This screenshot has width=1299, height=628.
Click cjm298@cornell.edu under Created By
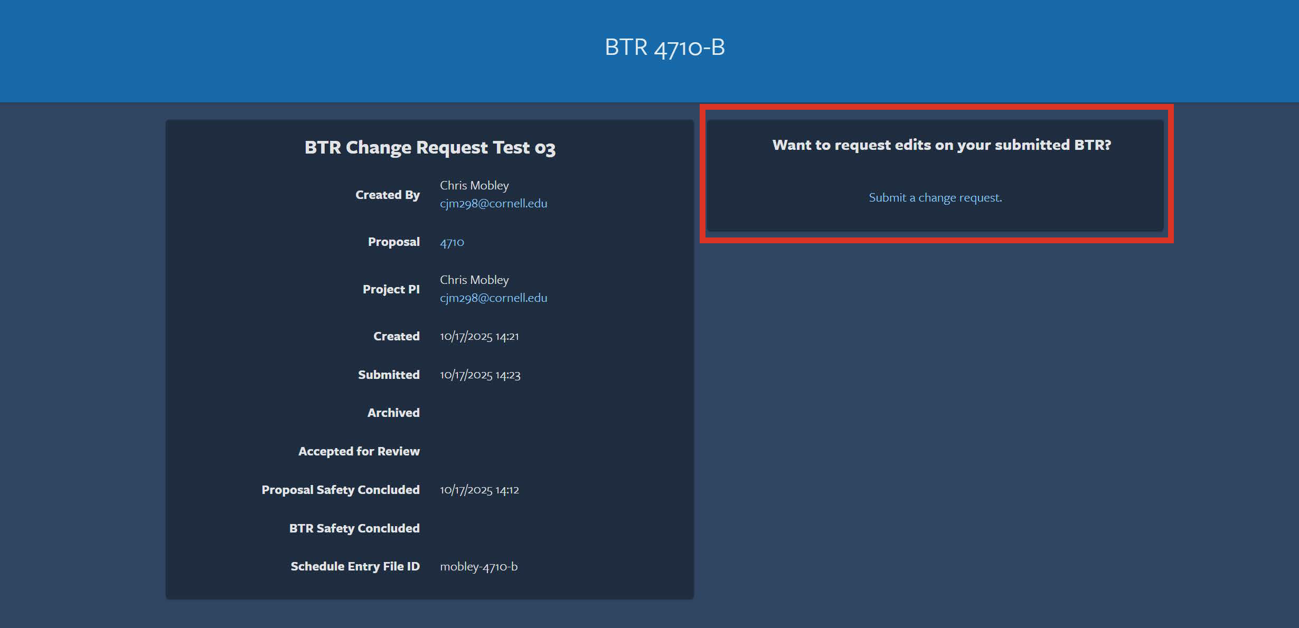click(494, 203)
